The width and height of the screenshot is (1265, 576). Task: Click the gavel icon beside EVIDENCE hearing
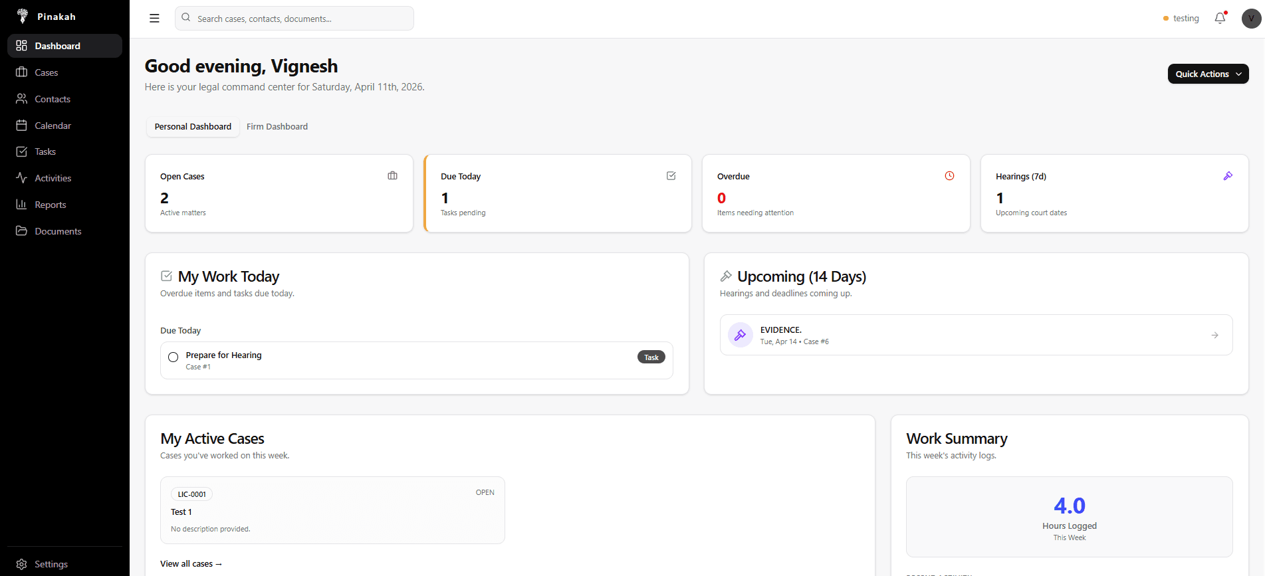tap(740, 336)
